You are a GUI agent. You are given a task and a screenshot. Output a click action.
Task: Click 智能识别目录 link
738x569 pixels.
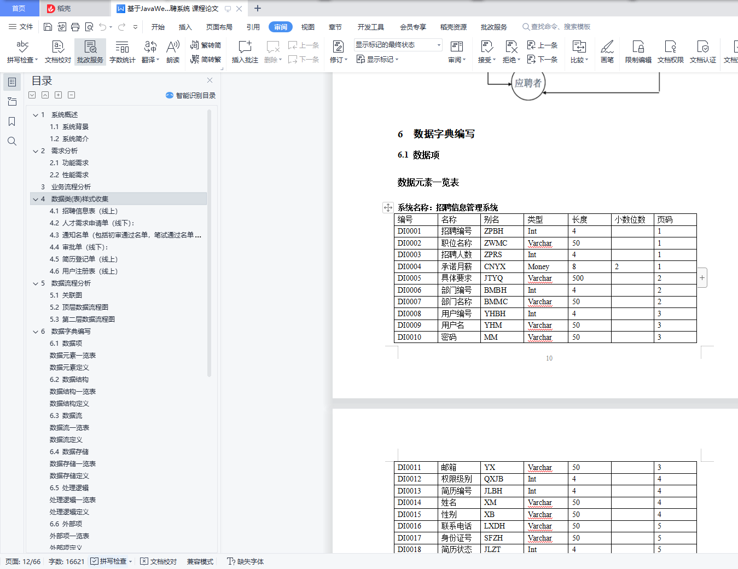[190, 95]
